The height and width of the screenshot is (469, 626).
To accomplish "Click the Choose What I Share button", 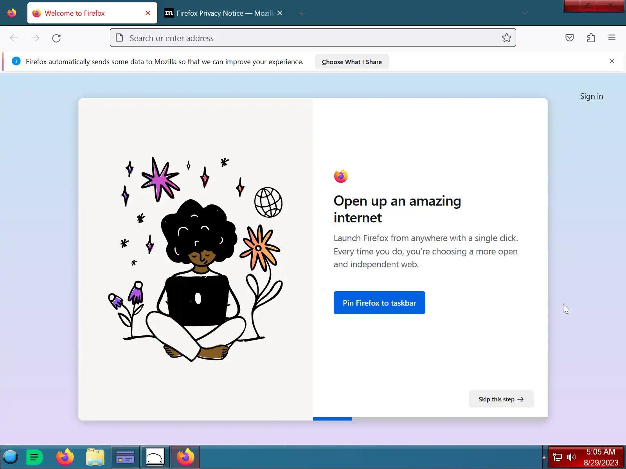I will coord(352,62).
